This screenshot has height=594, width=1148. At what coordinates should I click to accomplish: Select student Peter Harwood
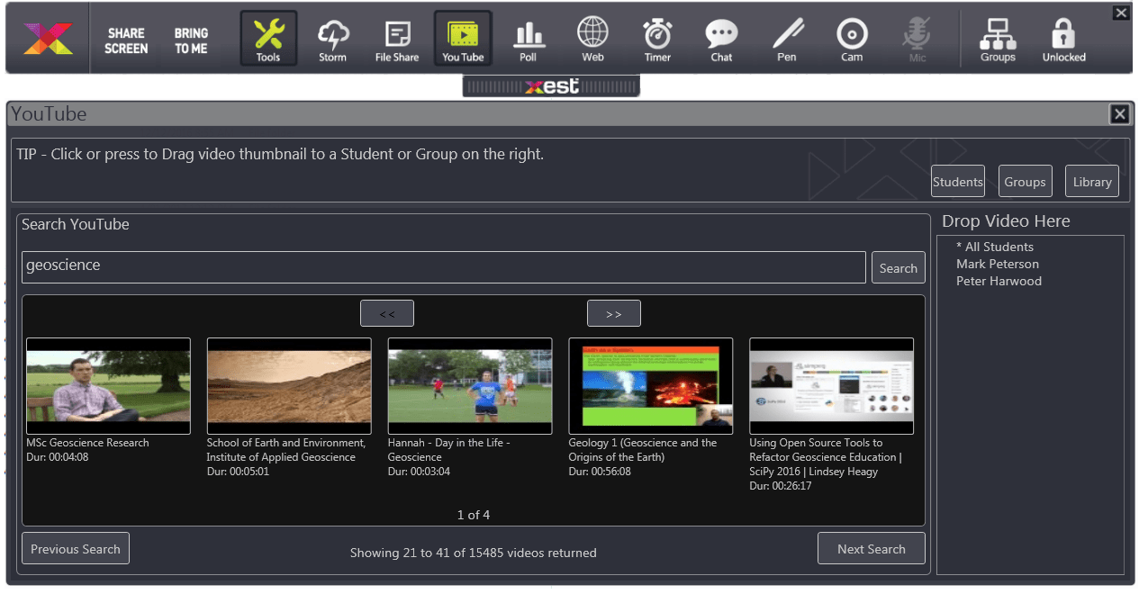coord(999,281)
